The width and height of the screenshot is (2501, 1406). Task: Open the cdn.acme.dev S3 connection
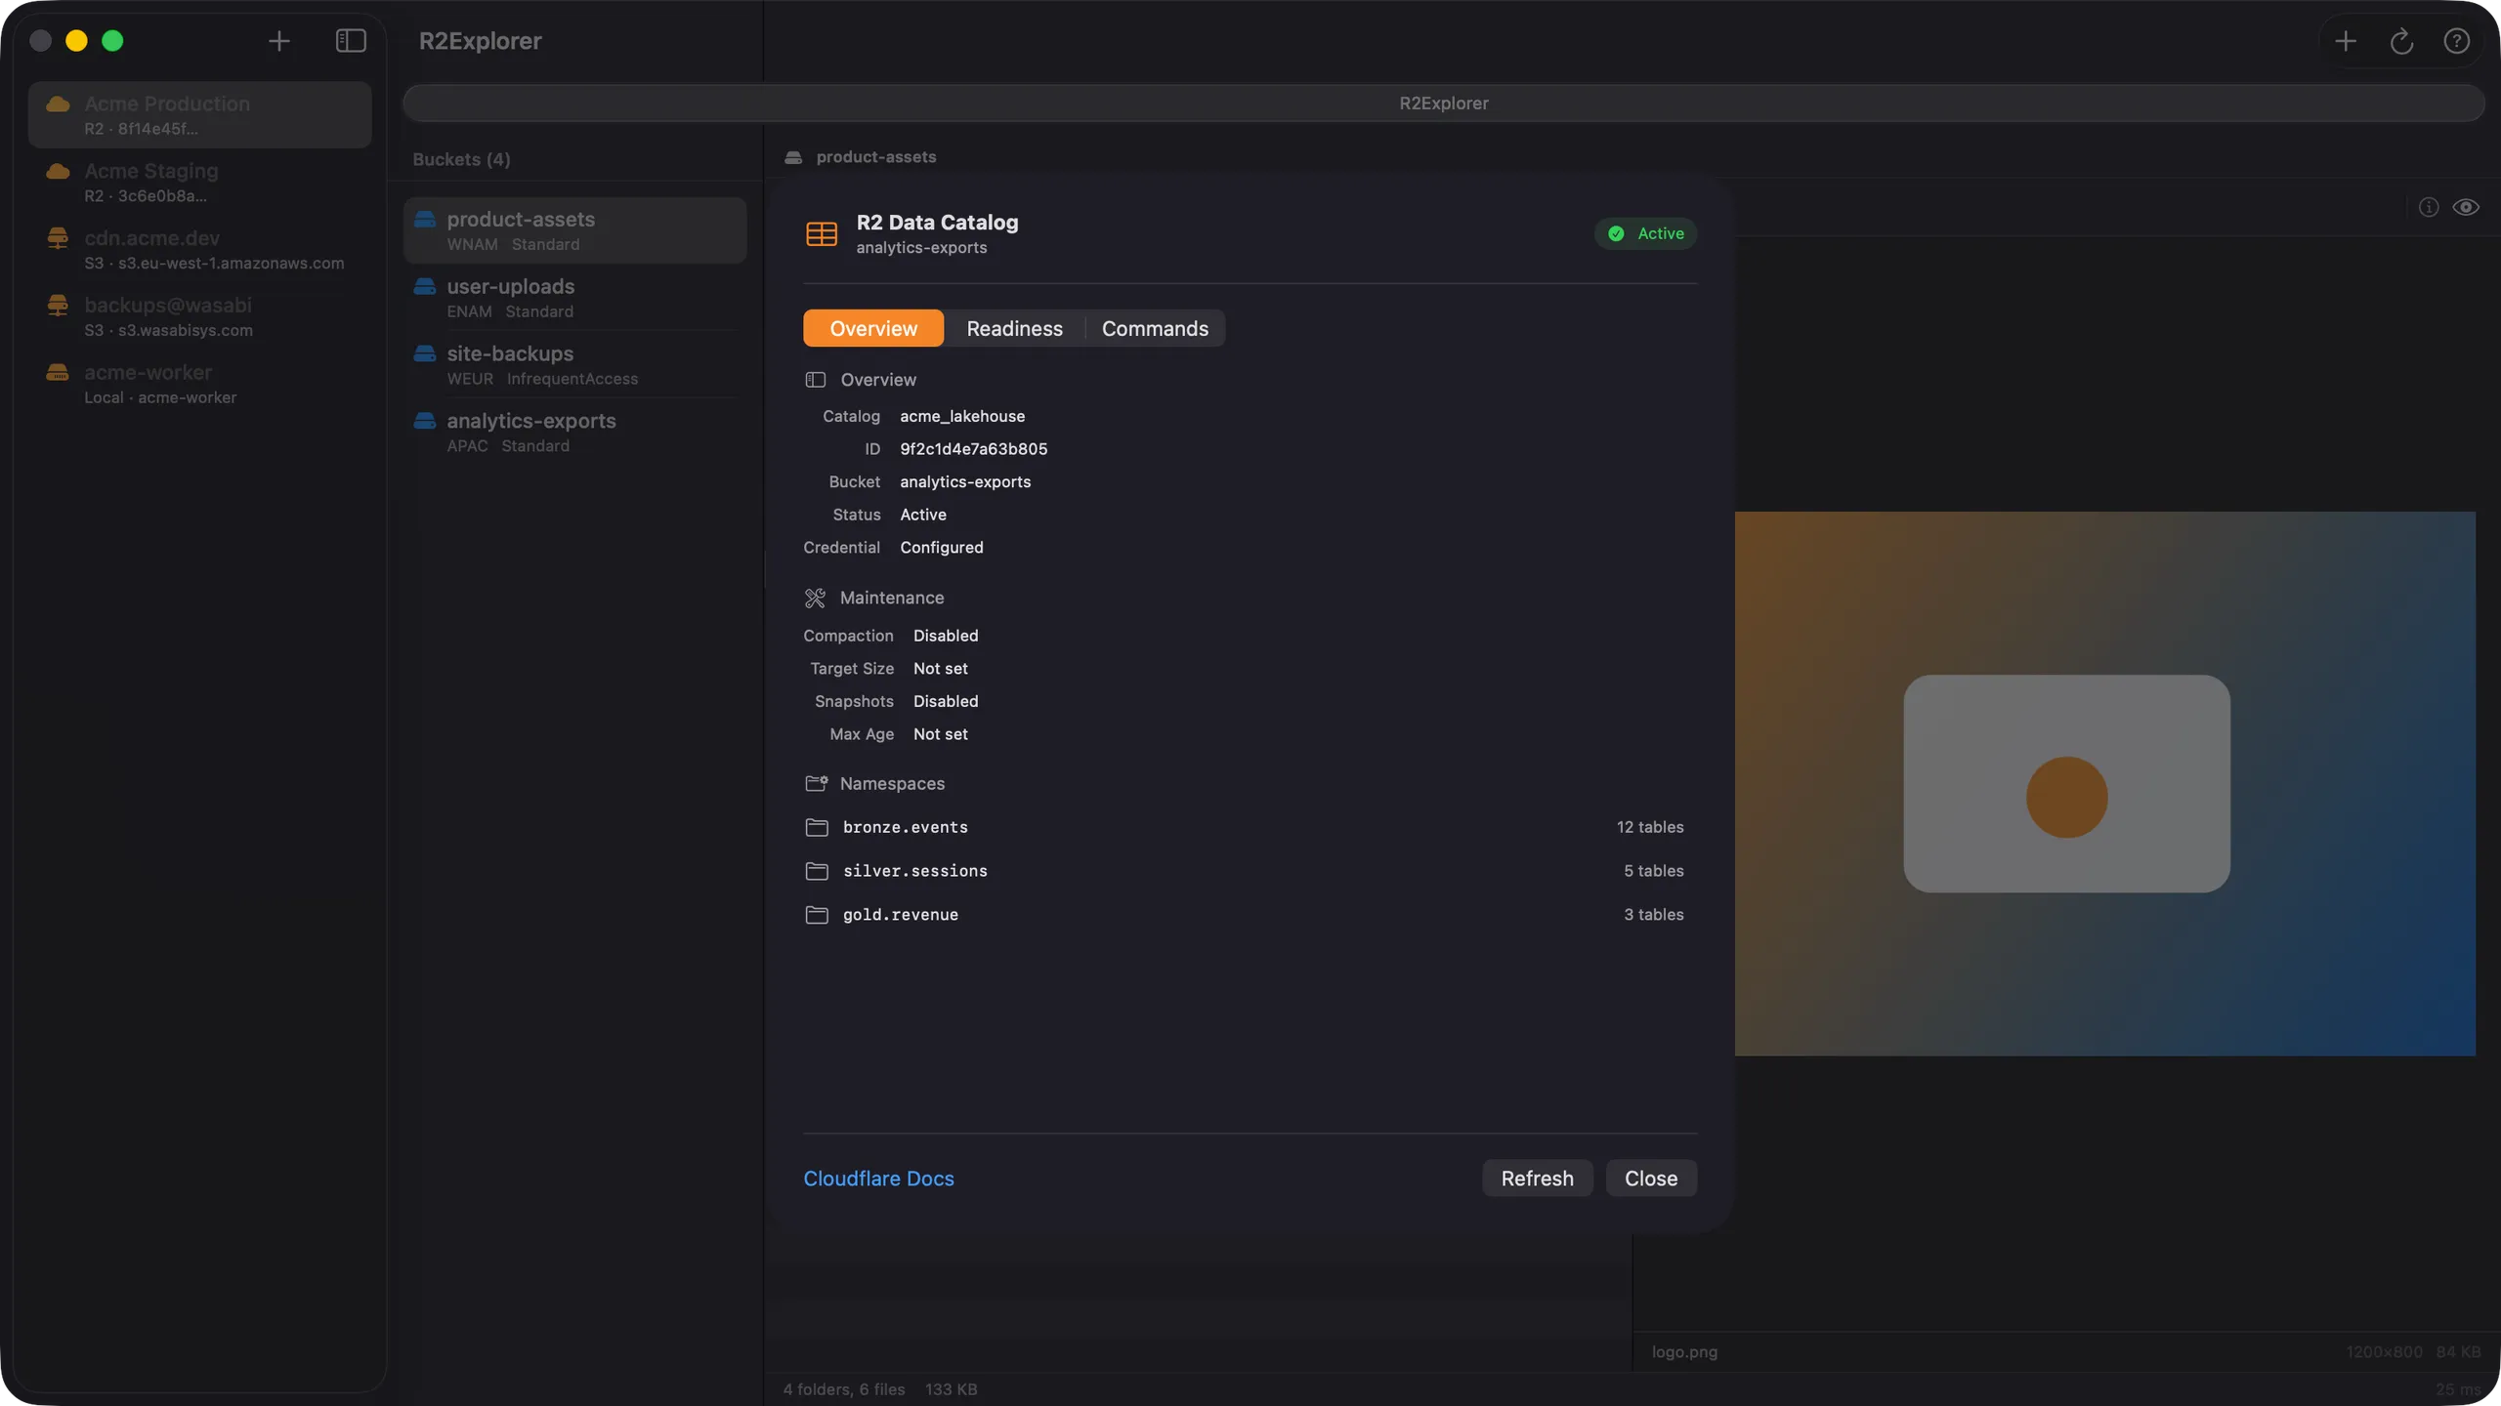tap(200, 250)
